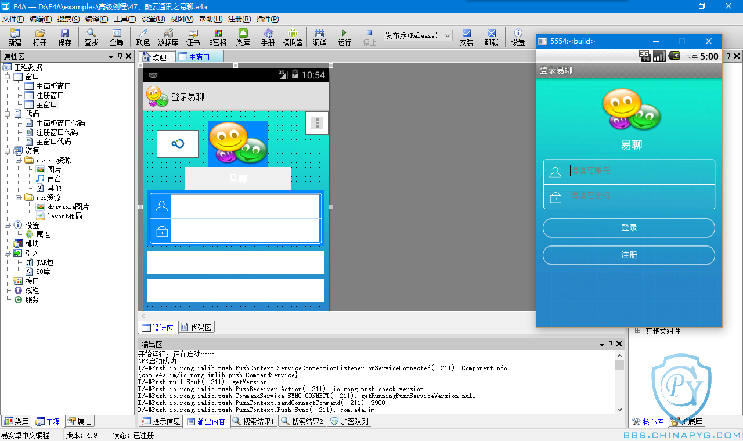Click the 类库 library toolbar icon
Viewport: 743px width, 441px height.
pyautogui.click(x=243, y=37)
